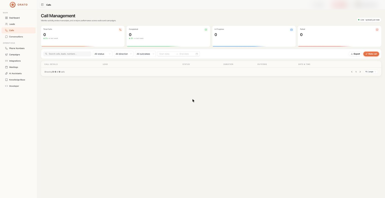This screenshot has height=198, width=385.
Task: Click the DURATION column header
Action: (x=228, y=64)
